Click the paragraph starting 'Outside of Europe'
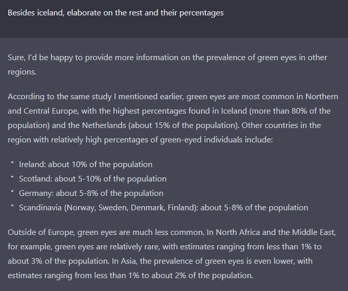 [172, 254]
